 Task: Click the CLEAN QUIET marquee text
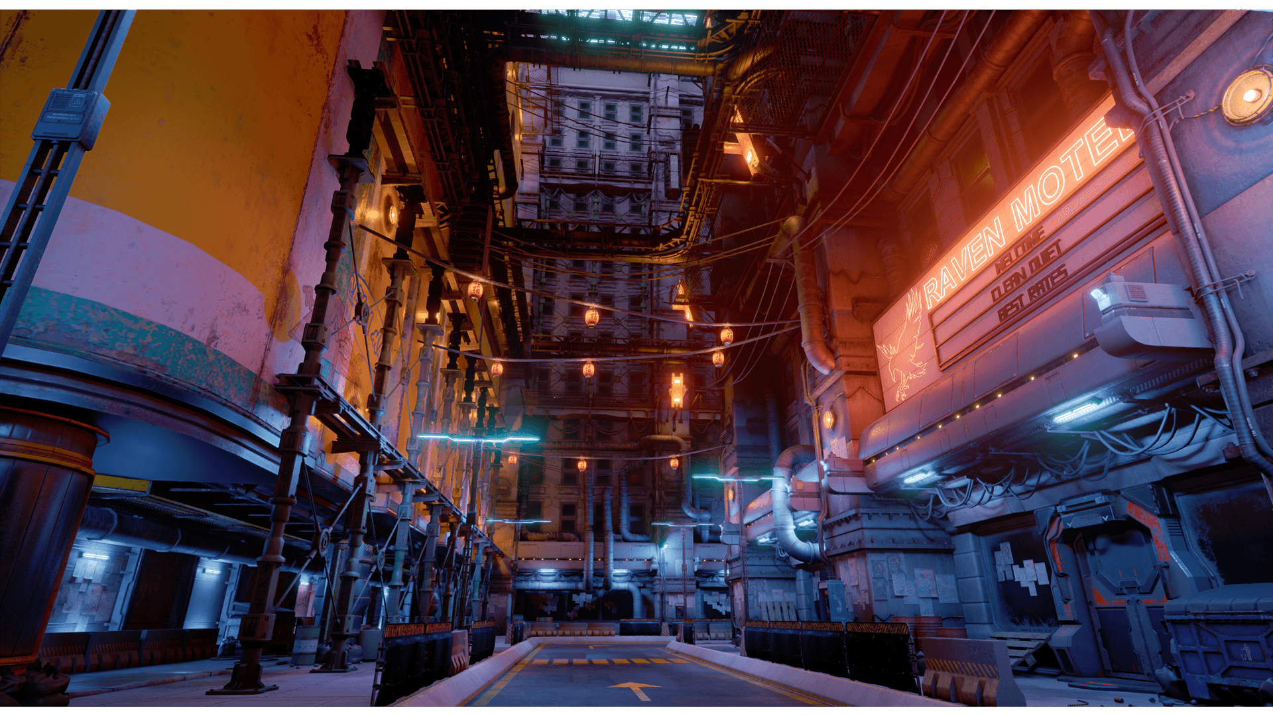coord(1027,271)
